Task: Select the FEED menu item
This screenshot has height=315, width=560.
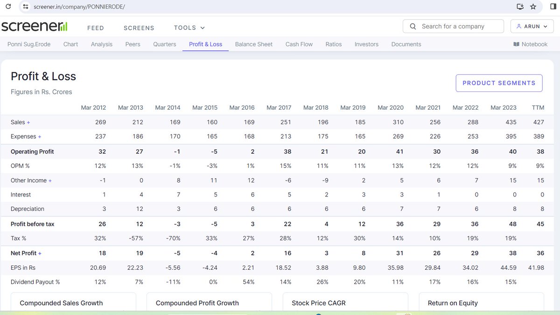Action: coord(96,28)
